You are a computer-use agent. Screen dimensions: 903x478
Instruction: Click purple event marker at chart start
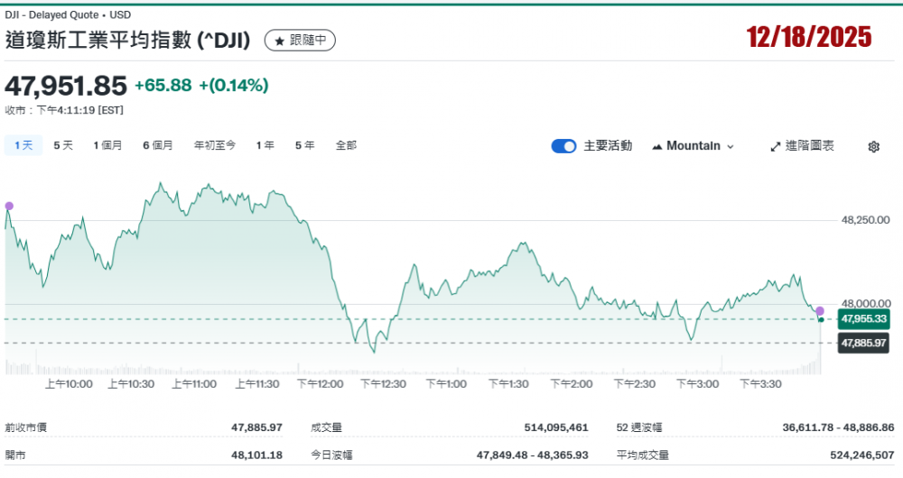[9, 206]
